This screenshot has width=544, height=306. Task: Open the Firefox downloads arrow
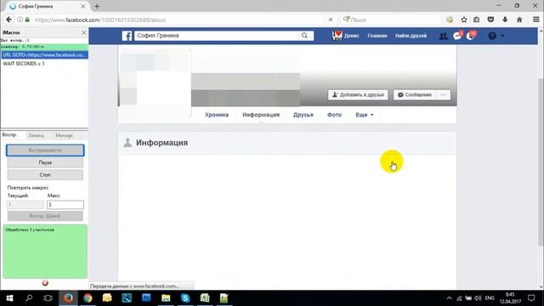[x=505, y=20]
